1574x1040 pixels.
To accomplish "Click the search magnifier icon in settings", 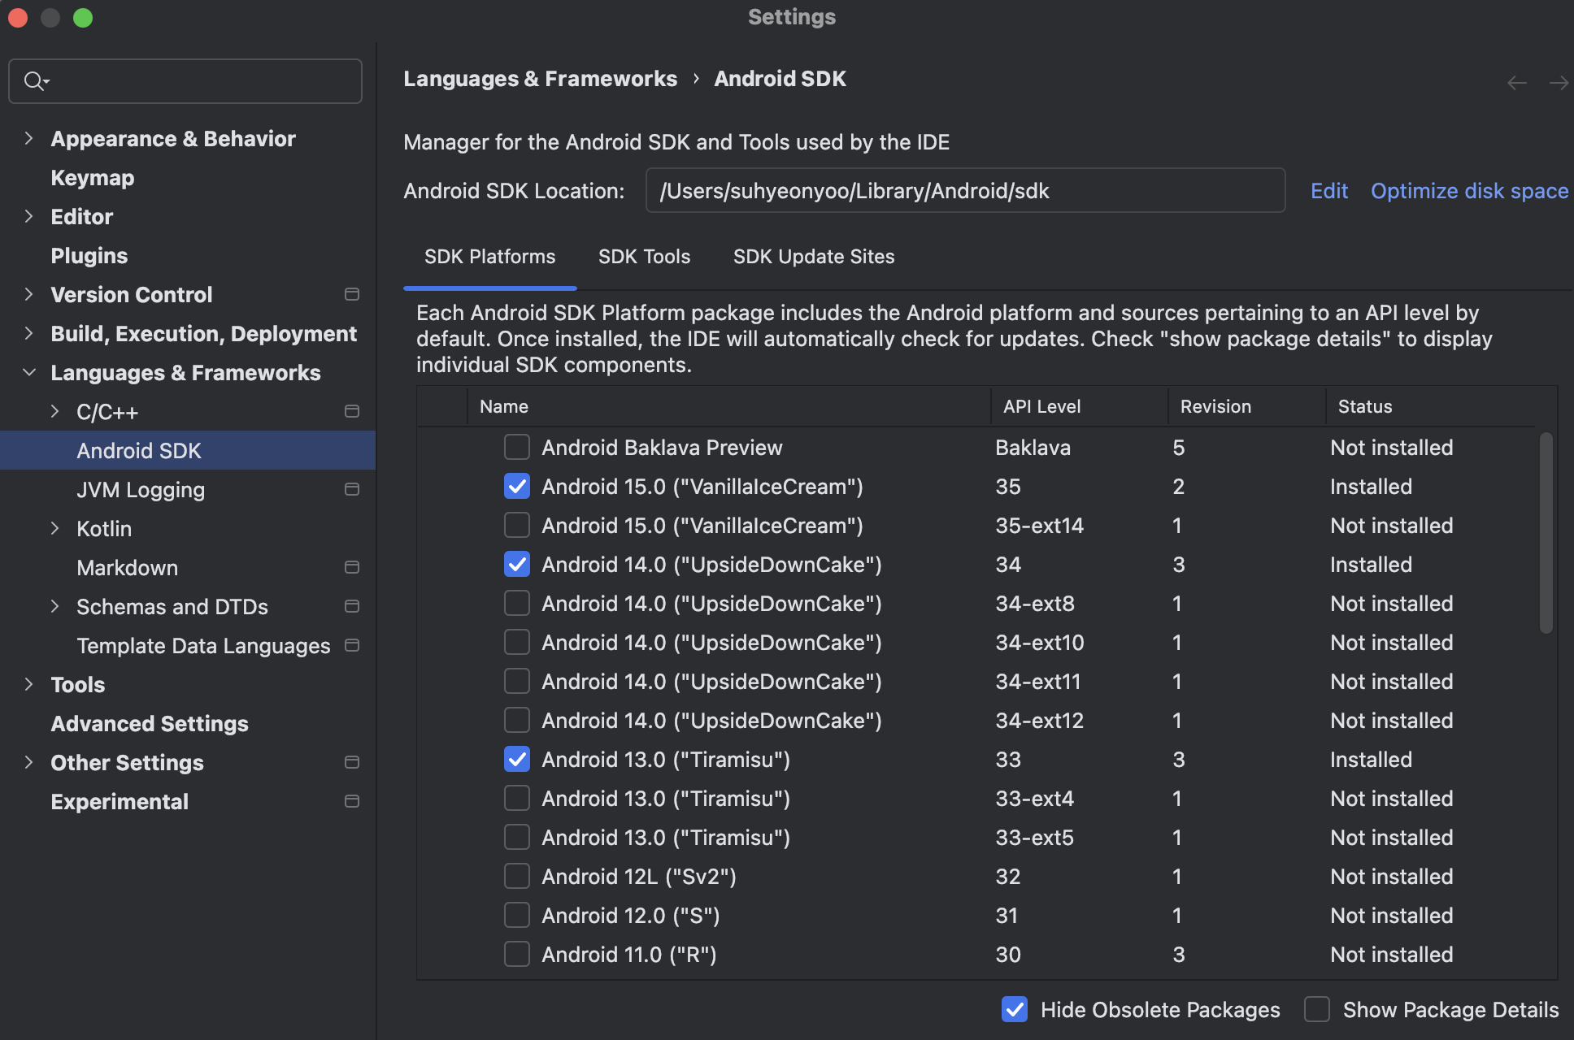I will click(x=34, y=81).
